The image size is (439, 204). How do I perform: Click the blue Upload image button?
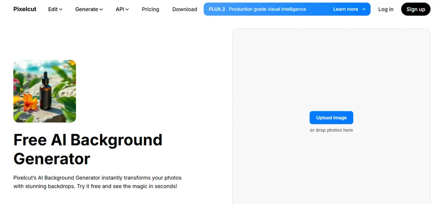(x=331, y=118)
